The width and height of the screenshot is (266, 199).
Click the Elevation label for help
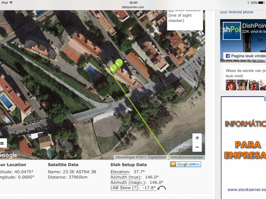(119, 172)
